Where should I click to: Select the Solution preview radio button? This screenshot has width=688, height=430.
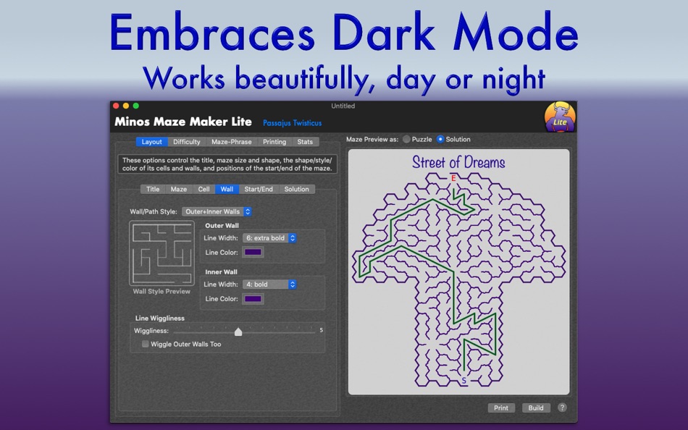pyautogui.click(x=440, y=139)
